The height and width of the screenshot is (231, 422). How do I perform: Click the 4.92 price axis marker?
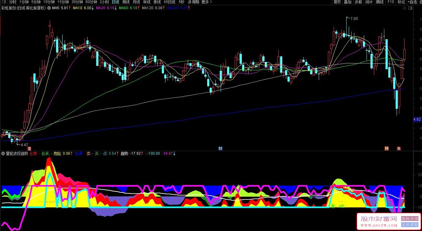tap(417, 120)
